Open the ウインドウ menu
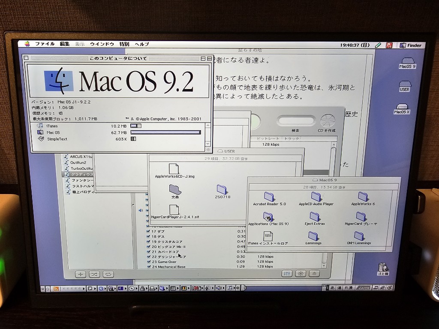 point(102,44)
